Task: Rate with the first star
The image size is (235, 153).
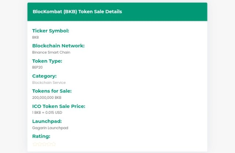Action: [x=35, y=144]
